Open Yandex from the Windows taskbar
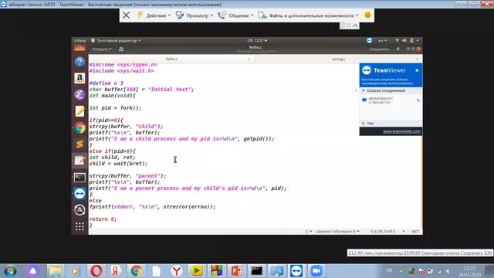Image resolution: width=494 pixels, height=278 pixels. click(116, 271)
